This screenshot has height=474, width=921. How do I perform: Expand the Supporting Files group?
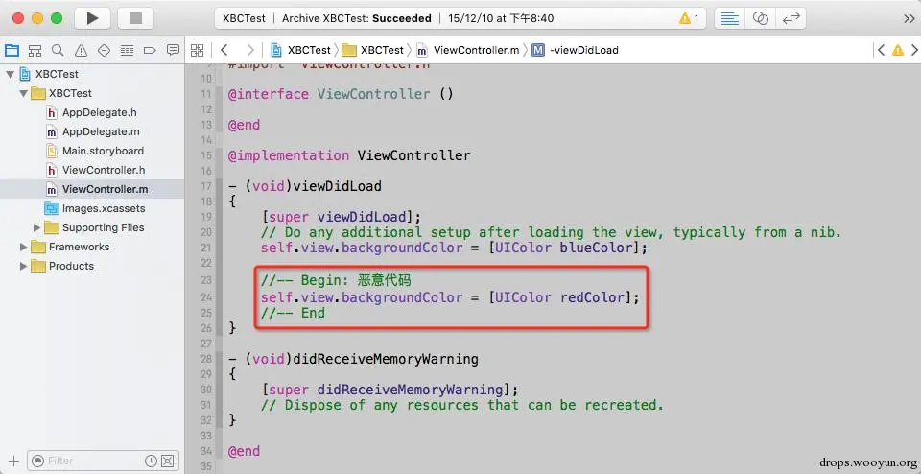click(37, 227)
